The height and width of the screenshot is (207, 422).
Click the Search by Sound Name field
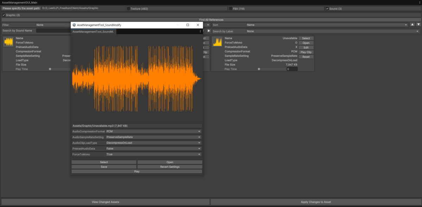(53, 31)
